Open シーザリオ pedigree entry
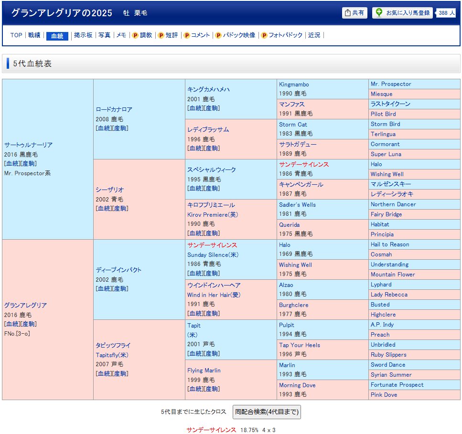The width and height of the screenshot is (462, 434). point(109,190)
